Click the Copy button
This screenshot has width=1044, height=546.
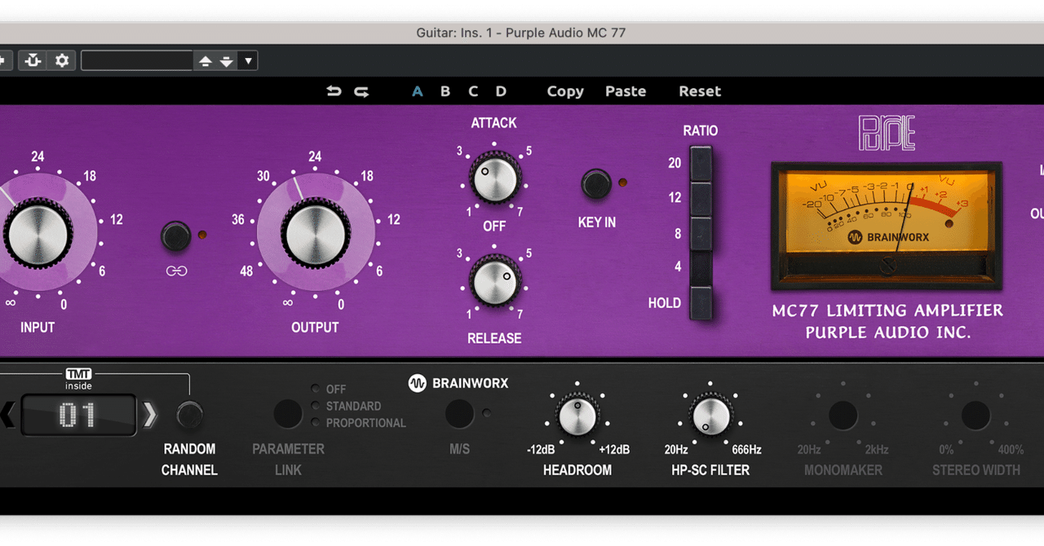pos(565,91)
